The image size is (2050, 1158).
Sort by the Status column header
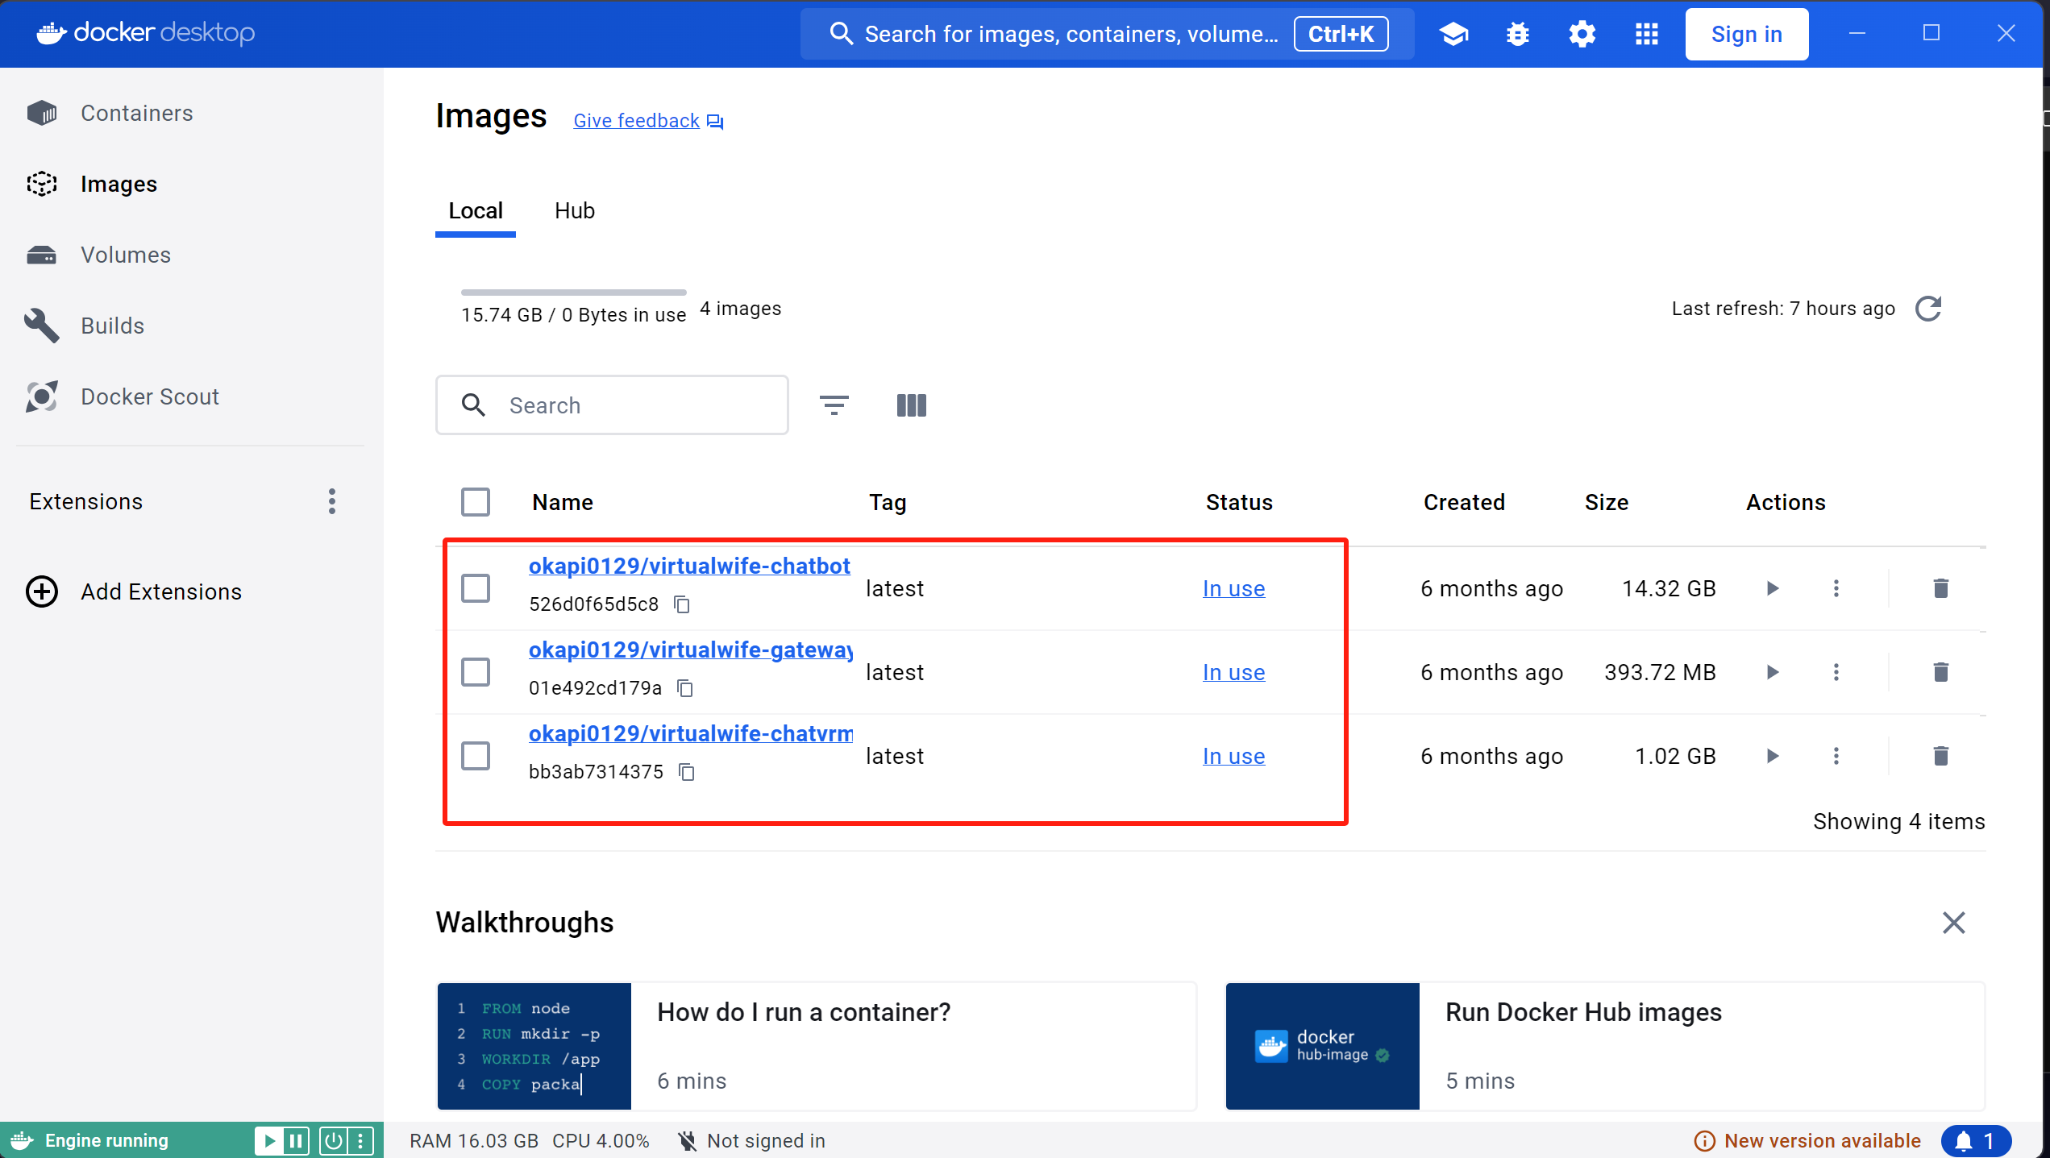[1239, 502]
